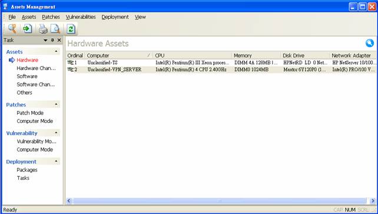The width and height of the screenshot is (378, 214).
Task: Open Packages under Deployment
Action: click(x=27, y=170)
